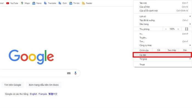Switch Google language to Français
This screenshot has width=192, height=108.
pyautogui.click(x=43, y=94)
